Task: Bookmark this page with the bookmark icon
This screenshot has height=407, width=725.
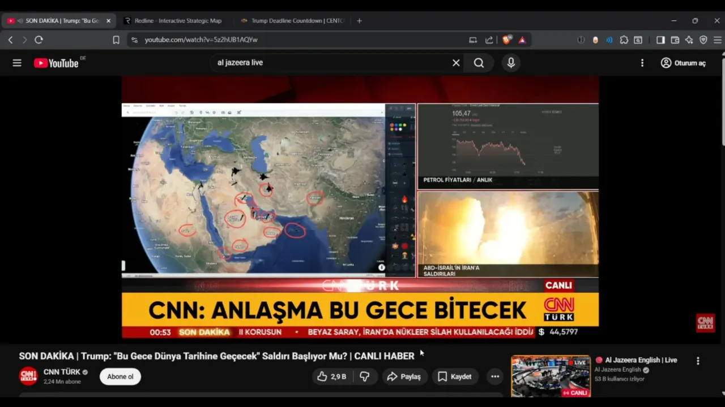Action: pos(116,40)
